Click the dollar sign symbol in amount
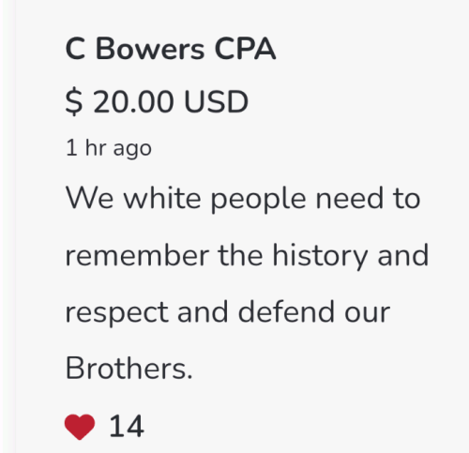The height and width of the screenshot is (453, 469). (74, 102)
